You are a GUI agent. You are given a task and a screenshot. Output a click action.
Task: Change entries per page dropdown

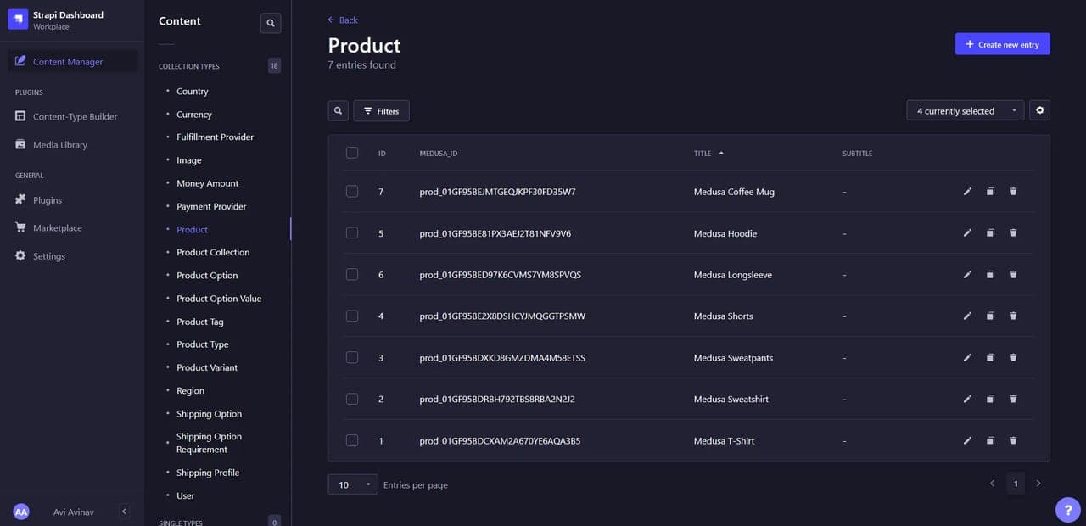tap(353, 484)
